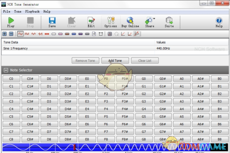
Task: Open the Playback menu
Action: [32, 11]
